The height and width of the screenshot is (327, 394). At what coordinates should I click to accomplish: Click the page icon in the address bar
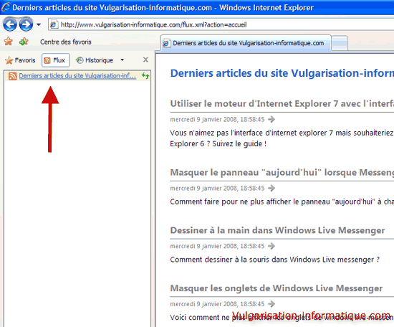53,24
